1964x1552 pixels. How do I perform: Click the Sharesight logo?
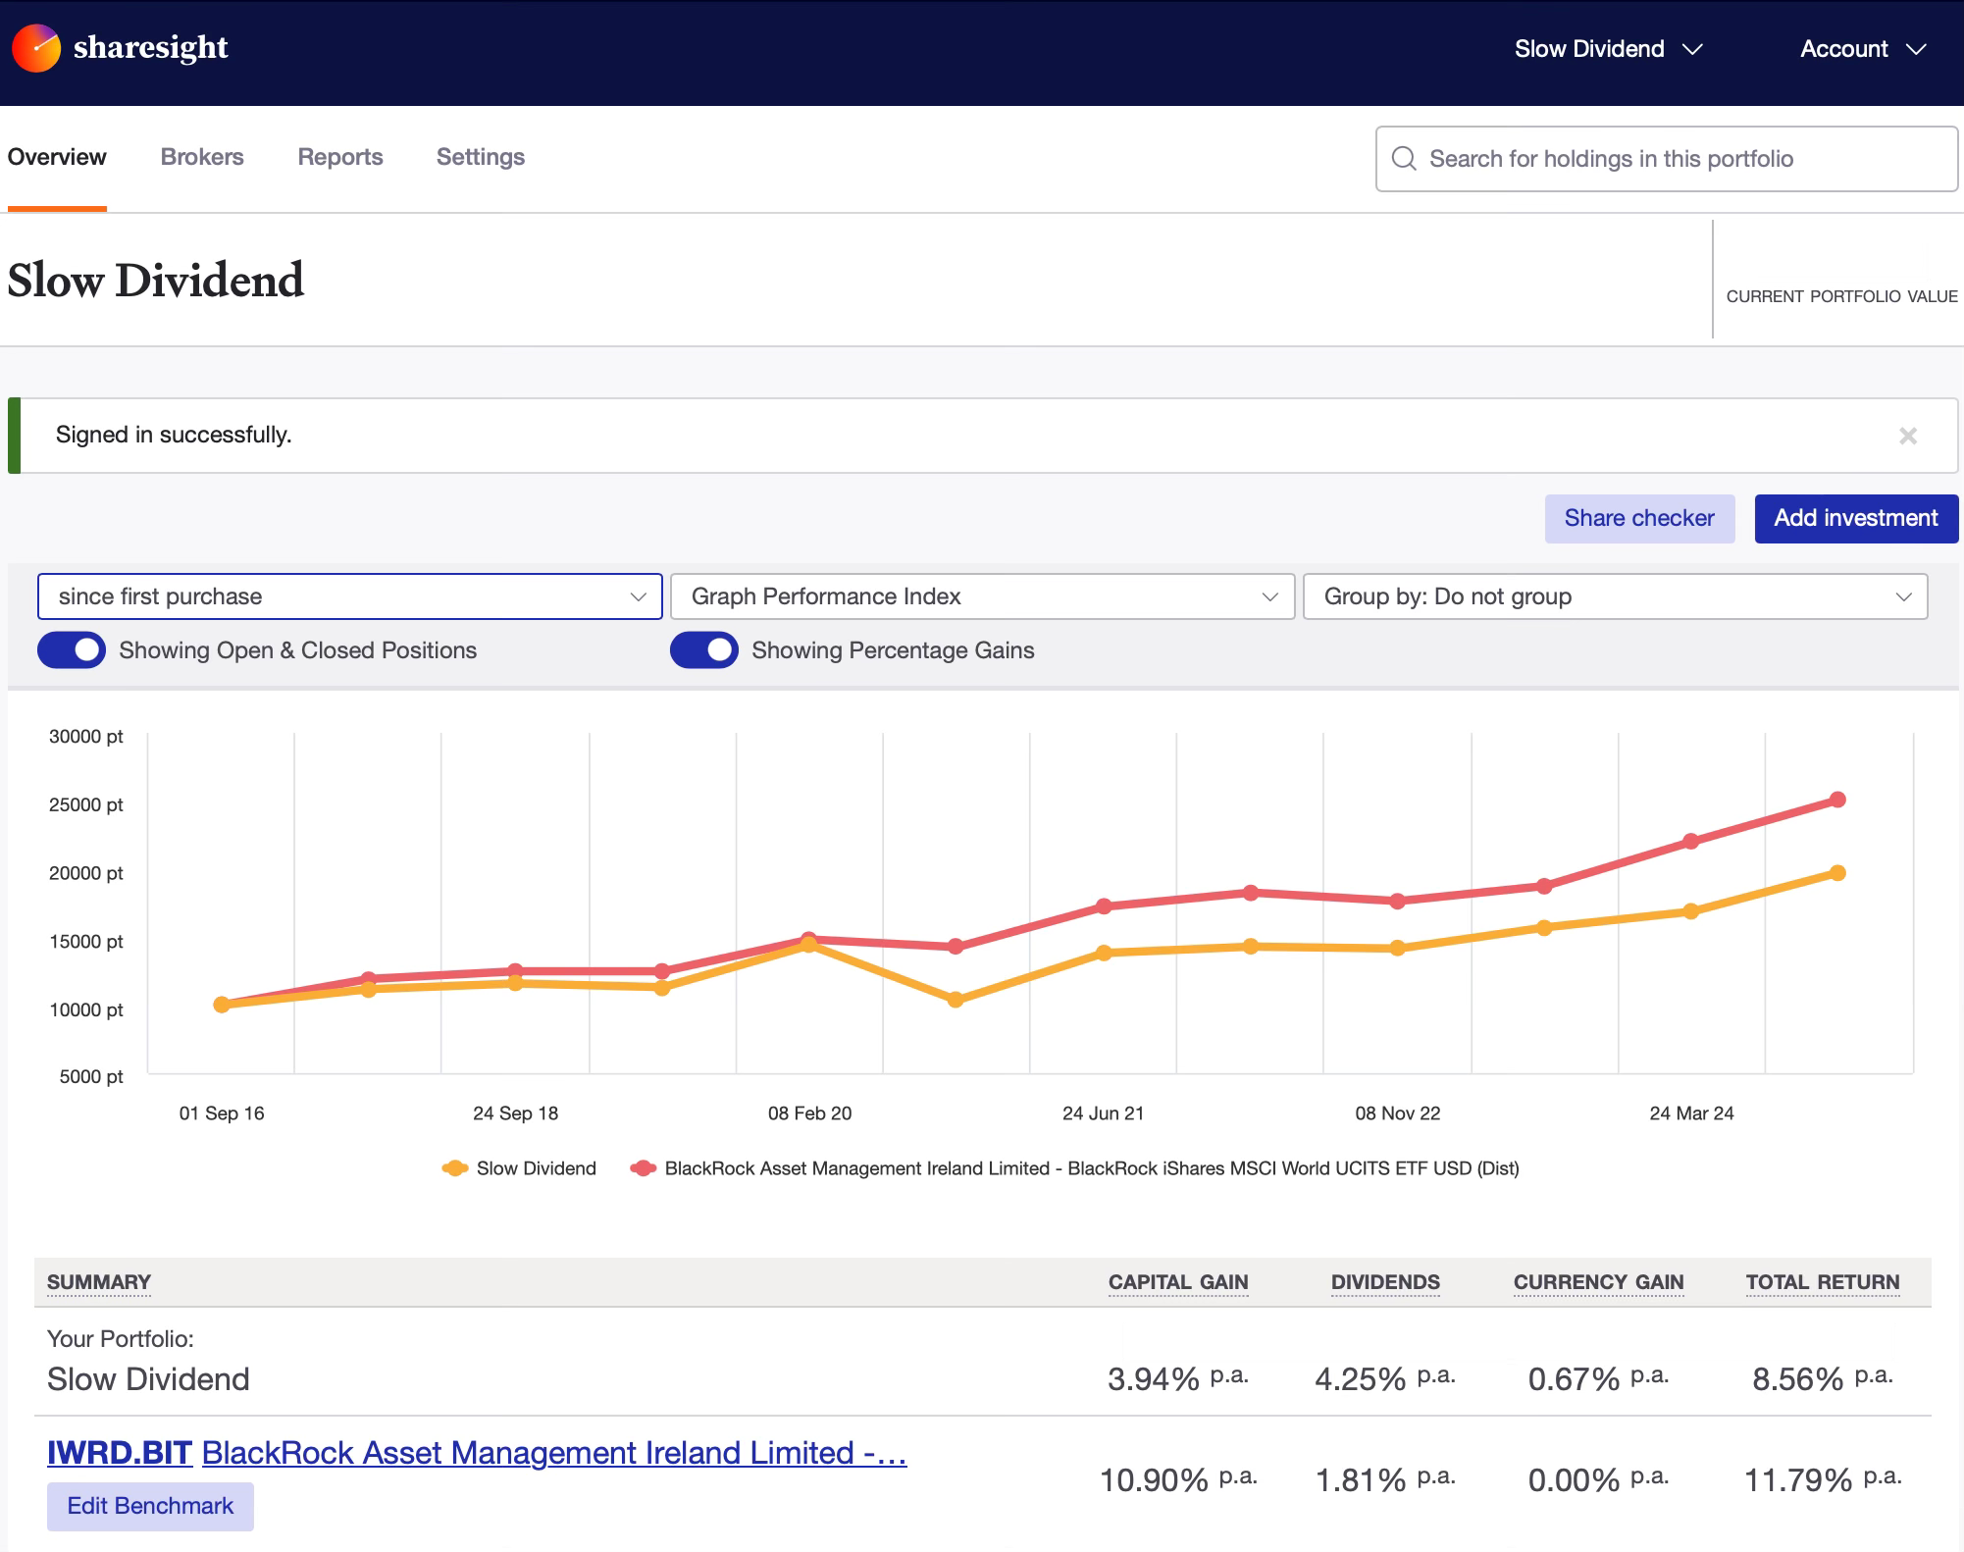coord(120,47)
